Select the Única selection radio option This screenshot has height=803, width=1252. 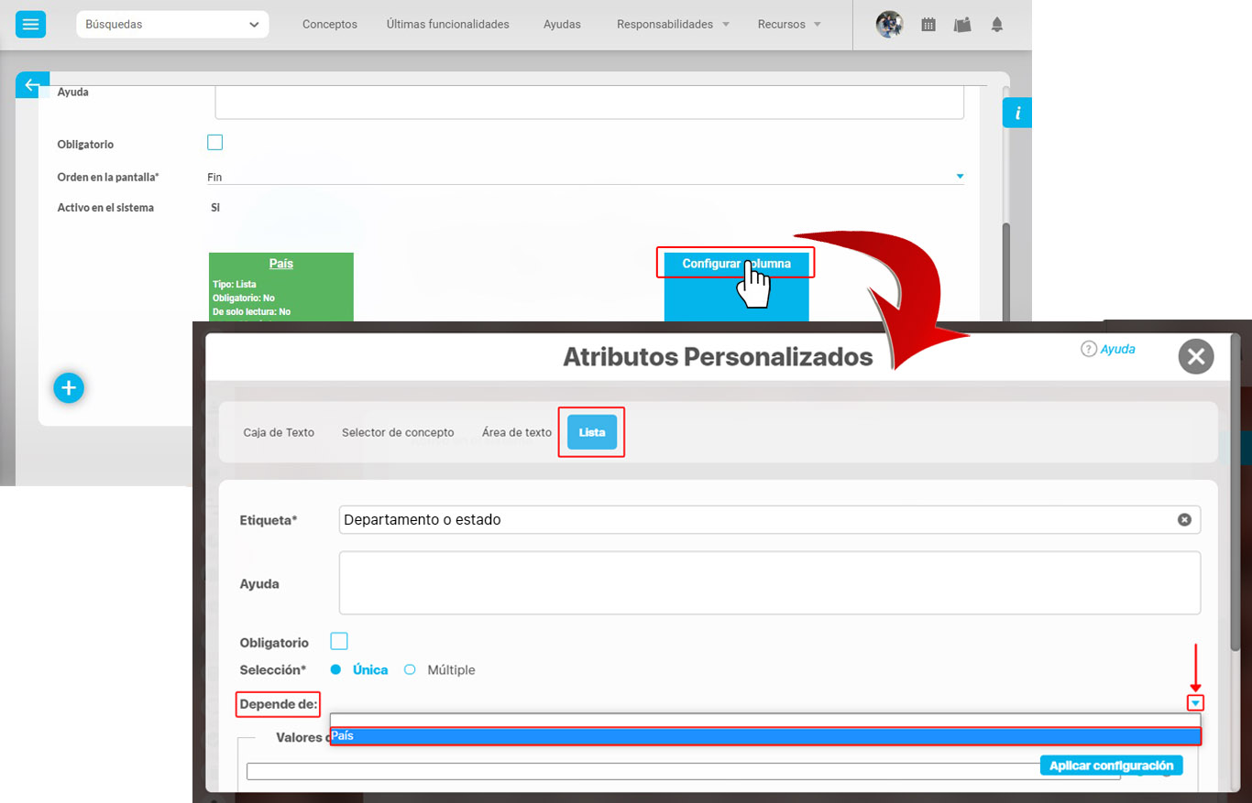[336, 669]
